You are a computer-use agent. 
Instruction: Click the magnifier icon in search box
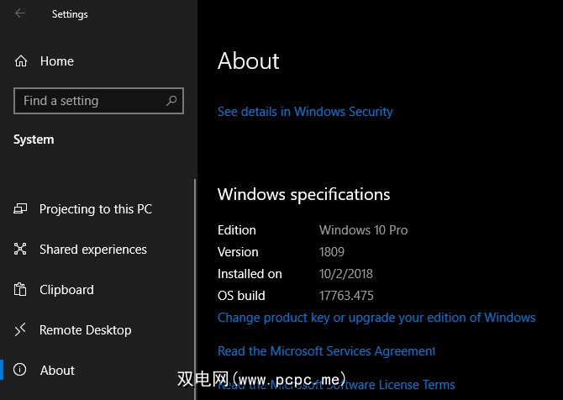pyautogui.click(x=171, y=101)
